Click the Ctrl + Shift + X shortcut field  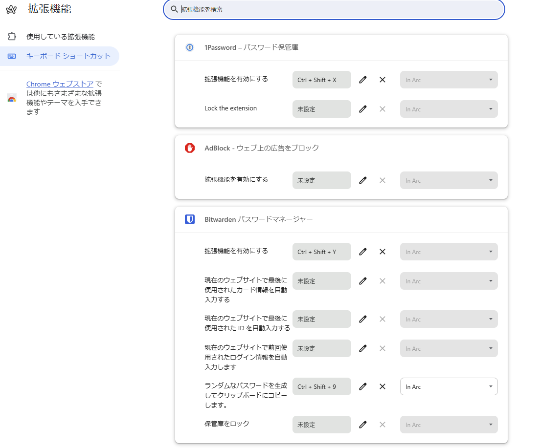(322, 80)
